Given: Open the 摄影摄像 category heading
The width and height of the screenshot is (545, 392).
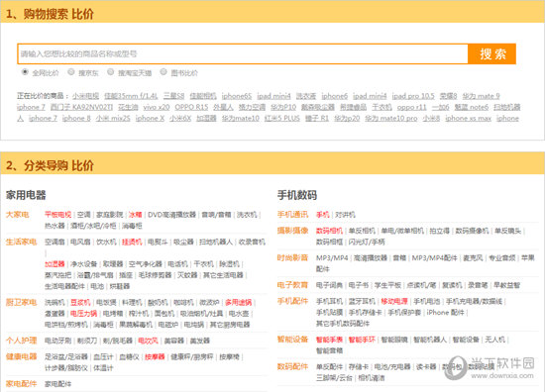Looking at the screenshot, I should 292,231.
